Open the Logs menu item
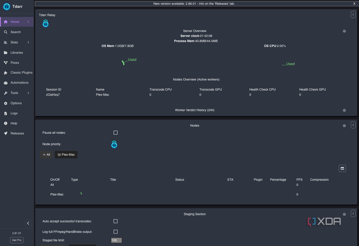359x246 pixels. click(17, 113)
